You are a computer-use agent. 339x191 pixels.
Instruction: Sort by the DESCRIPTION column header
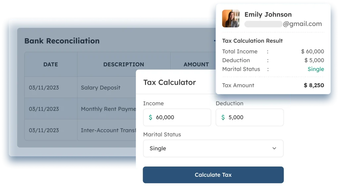tap(124, 65)
